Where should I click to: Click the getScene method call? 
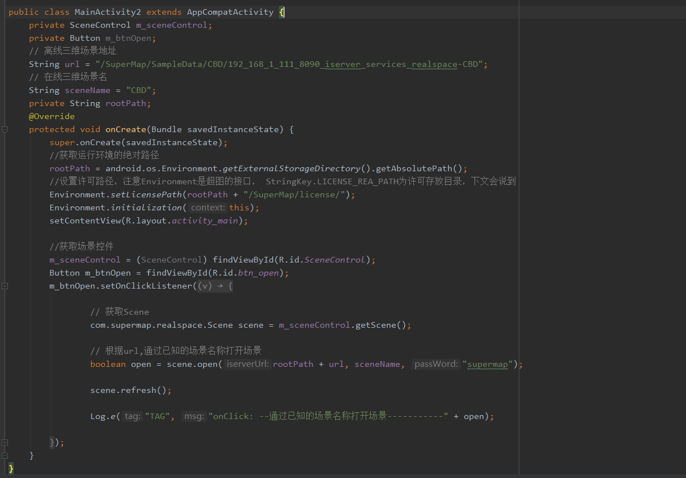[x=375, y=325]
